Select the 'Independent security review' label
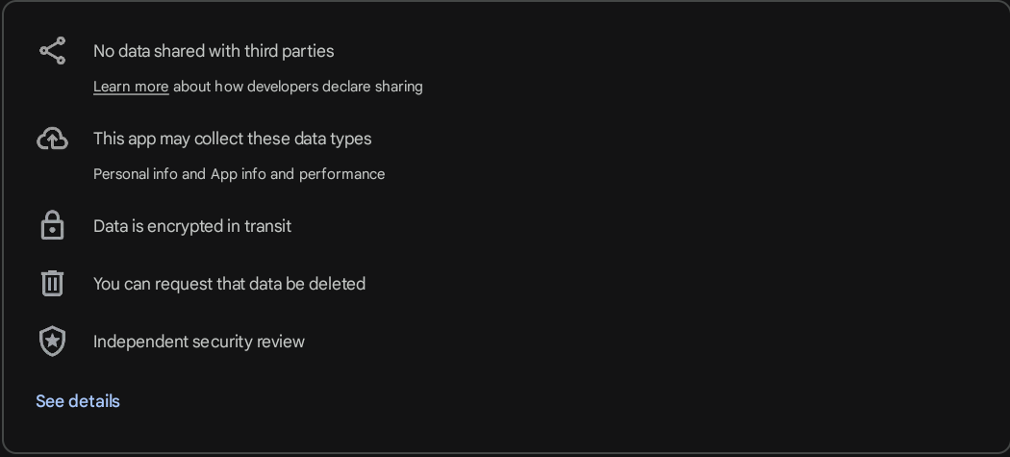Image resolution: width=1010 pixels, height=457 pixels. pyautogui.click(x=199, y=342)
